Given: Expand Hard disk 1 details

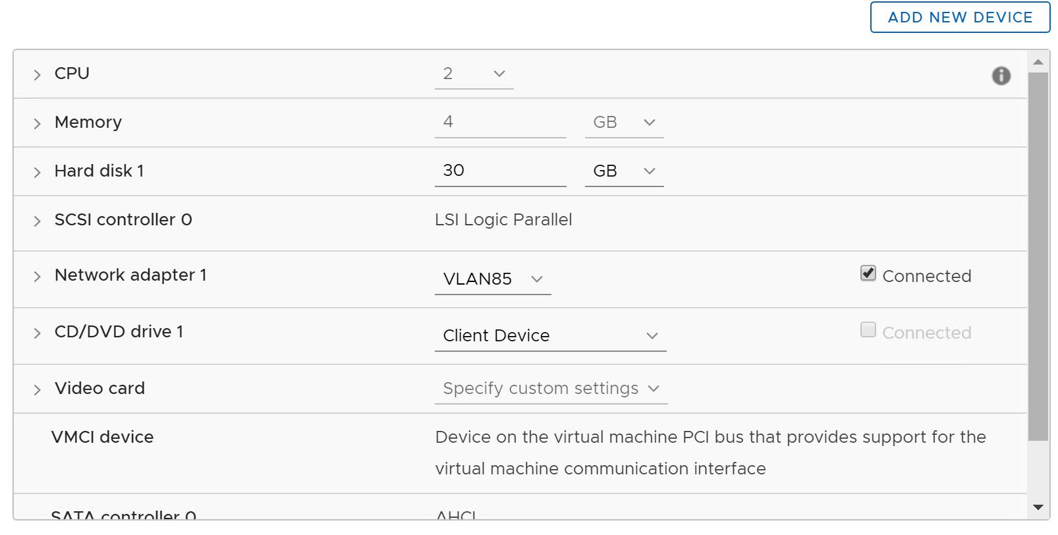Looking at the screenshot, I should tap(37, 172).
